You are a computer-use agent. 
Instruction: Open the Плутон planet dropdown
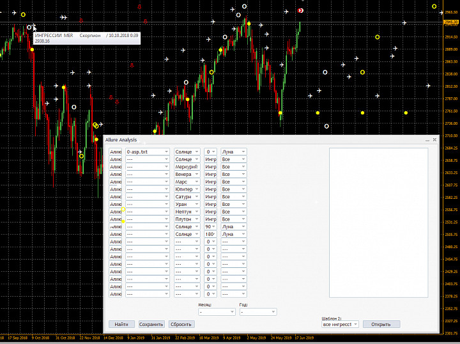[x=187, y=219]
